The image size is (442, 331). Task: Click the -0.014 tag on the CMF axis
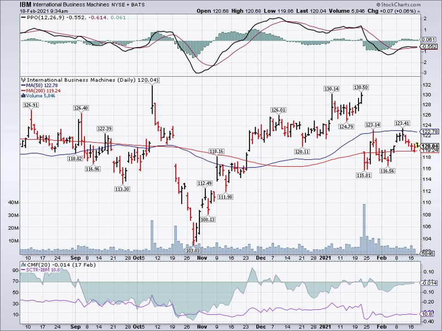coord(429,283)
